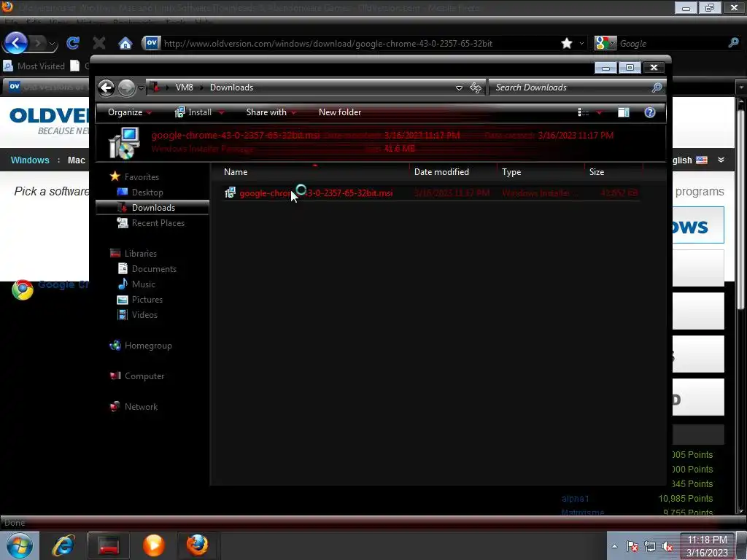Select Mac tab on OldVersion site
747x560 pixels.
[x=76, y=160]
